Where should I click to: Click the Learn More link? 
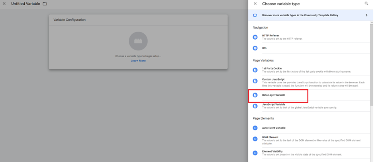coord(138,61)
